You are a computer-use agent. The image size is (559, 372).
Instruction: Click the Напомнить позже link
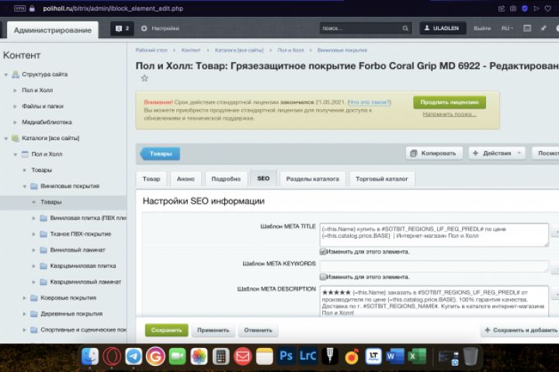click(450, 114)
